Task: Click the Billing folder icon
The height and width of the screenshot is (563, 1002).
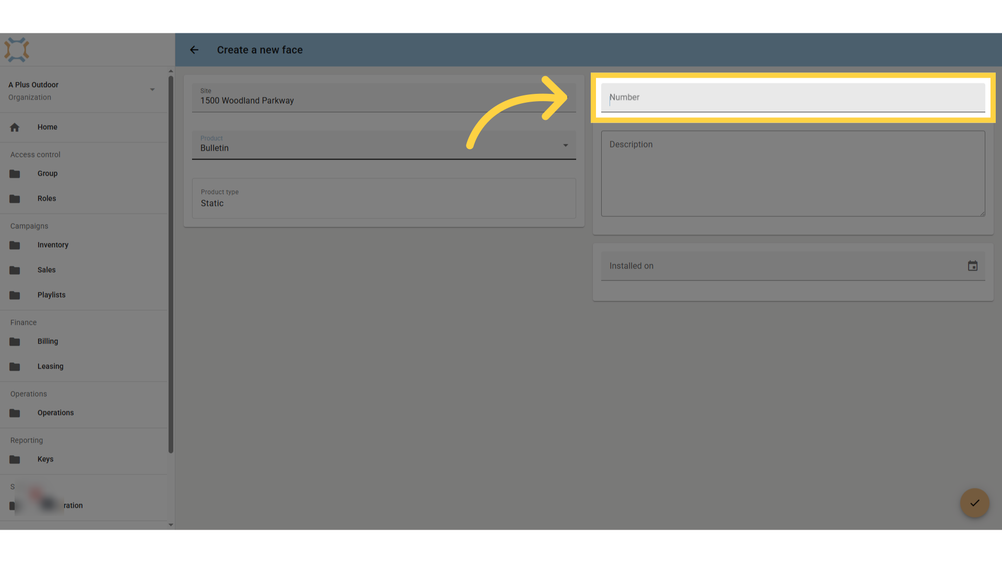Action: [15, 341]
